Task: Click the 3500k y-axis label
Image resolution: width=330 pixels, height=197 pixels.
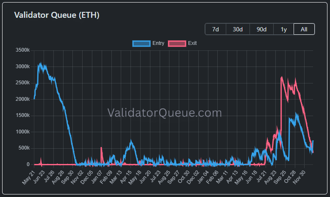Action: point(23,50)
